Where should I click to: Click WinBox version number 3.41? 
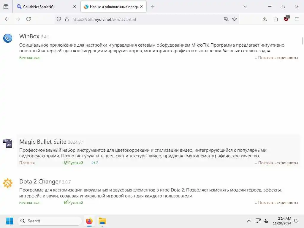45,37
